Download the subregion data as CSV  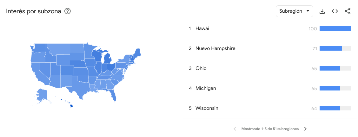[322, 11]
